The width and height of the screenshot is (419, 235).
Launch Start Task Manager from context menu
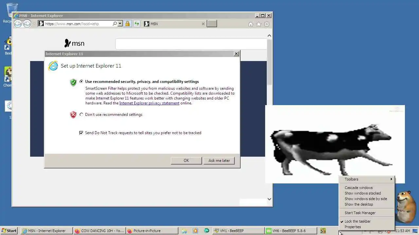tap(367, 213)
